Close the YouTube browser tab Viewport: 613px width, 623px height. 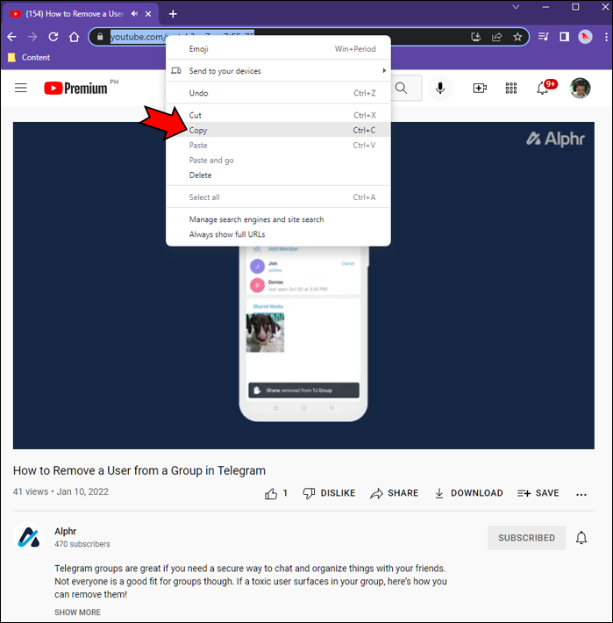point(148,14)
